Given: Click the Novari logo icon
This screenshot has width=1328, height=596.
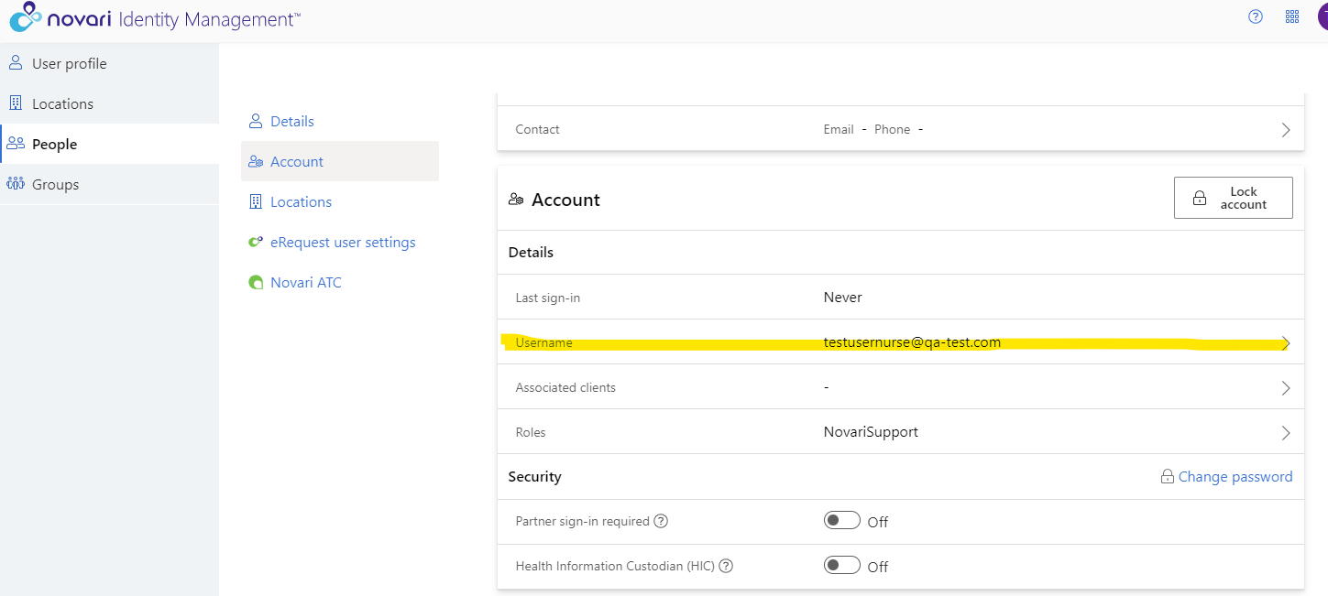Looking at the screenshot, I should coord(26,17).
